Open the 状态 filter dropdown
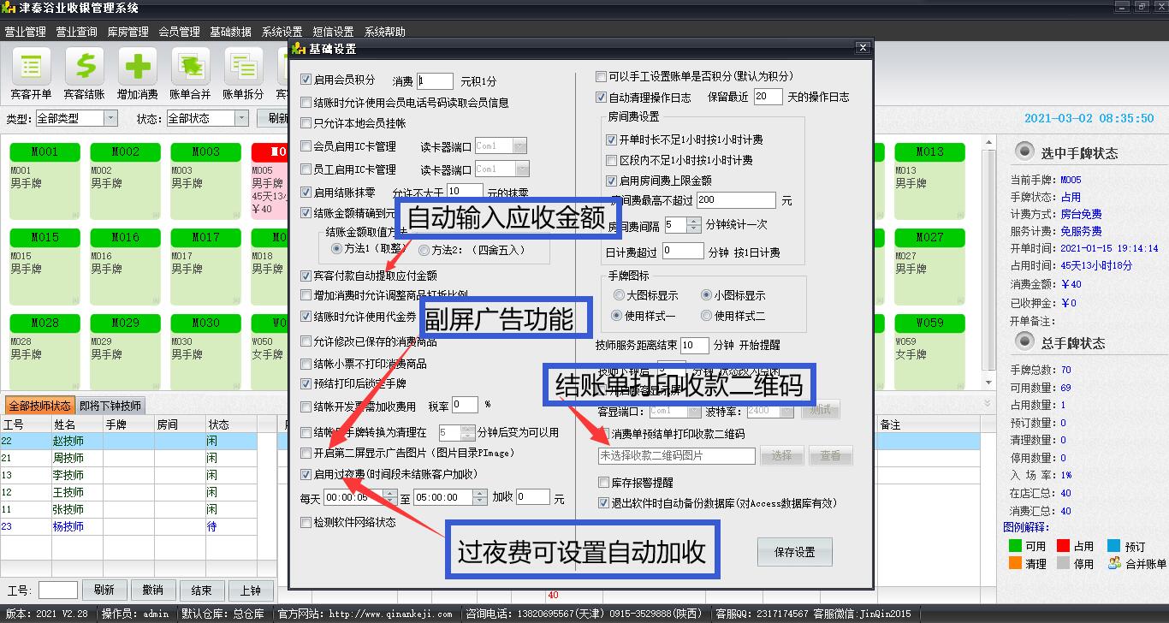This screenshot has height=623, width=1169. coord(240,118)
